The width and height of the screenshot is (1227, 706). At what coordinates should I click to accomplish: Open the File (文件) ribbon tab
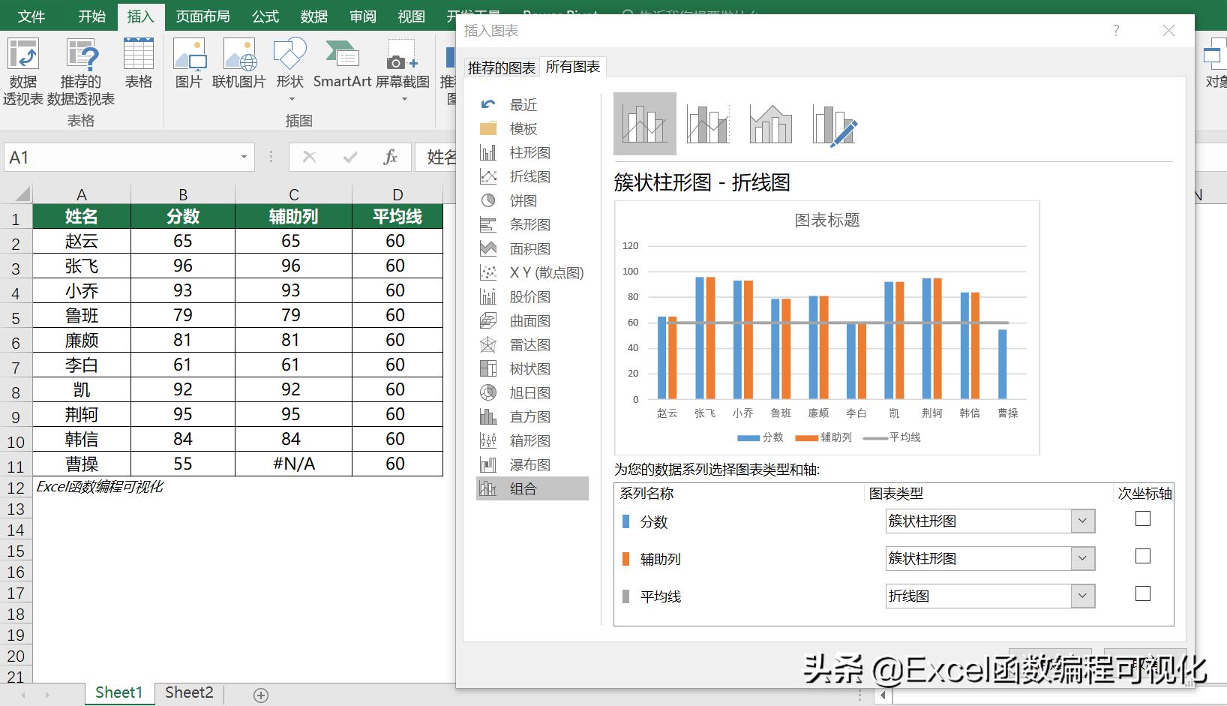point(31,16)
